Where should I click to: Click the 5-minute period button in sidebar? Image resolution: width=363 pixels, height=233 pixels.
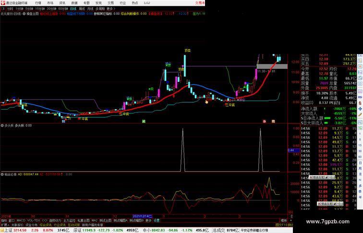point(360,140)
